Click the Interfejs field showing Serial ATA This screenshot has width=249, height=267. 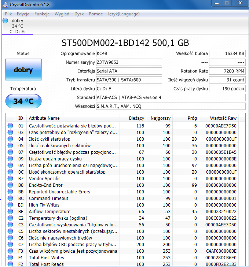pos(129,71)
